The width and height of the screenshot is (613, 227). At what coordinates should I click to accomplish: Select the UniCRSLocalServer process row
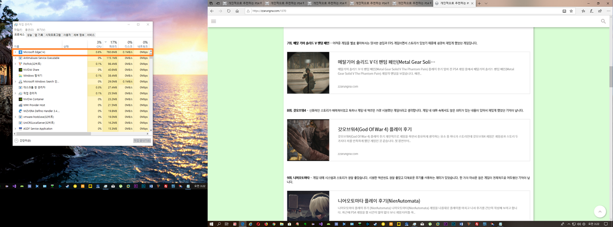(82, 122)
